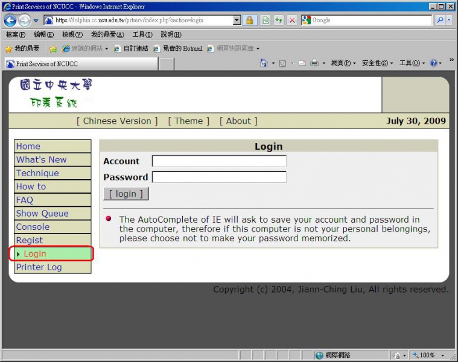Click the Forward navigation arrow
Screen dimensions: 458x362
click(x=24, y=20)
